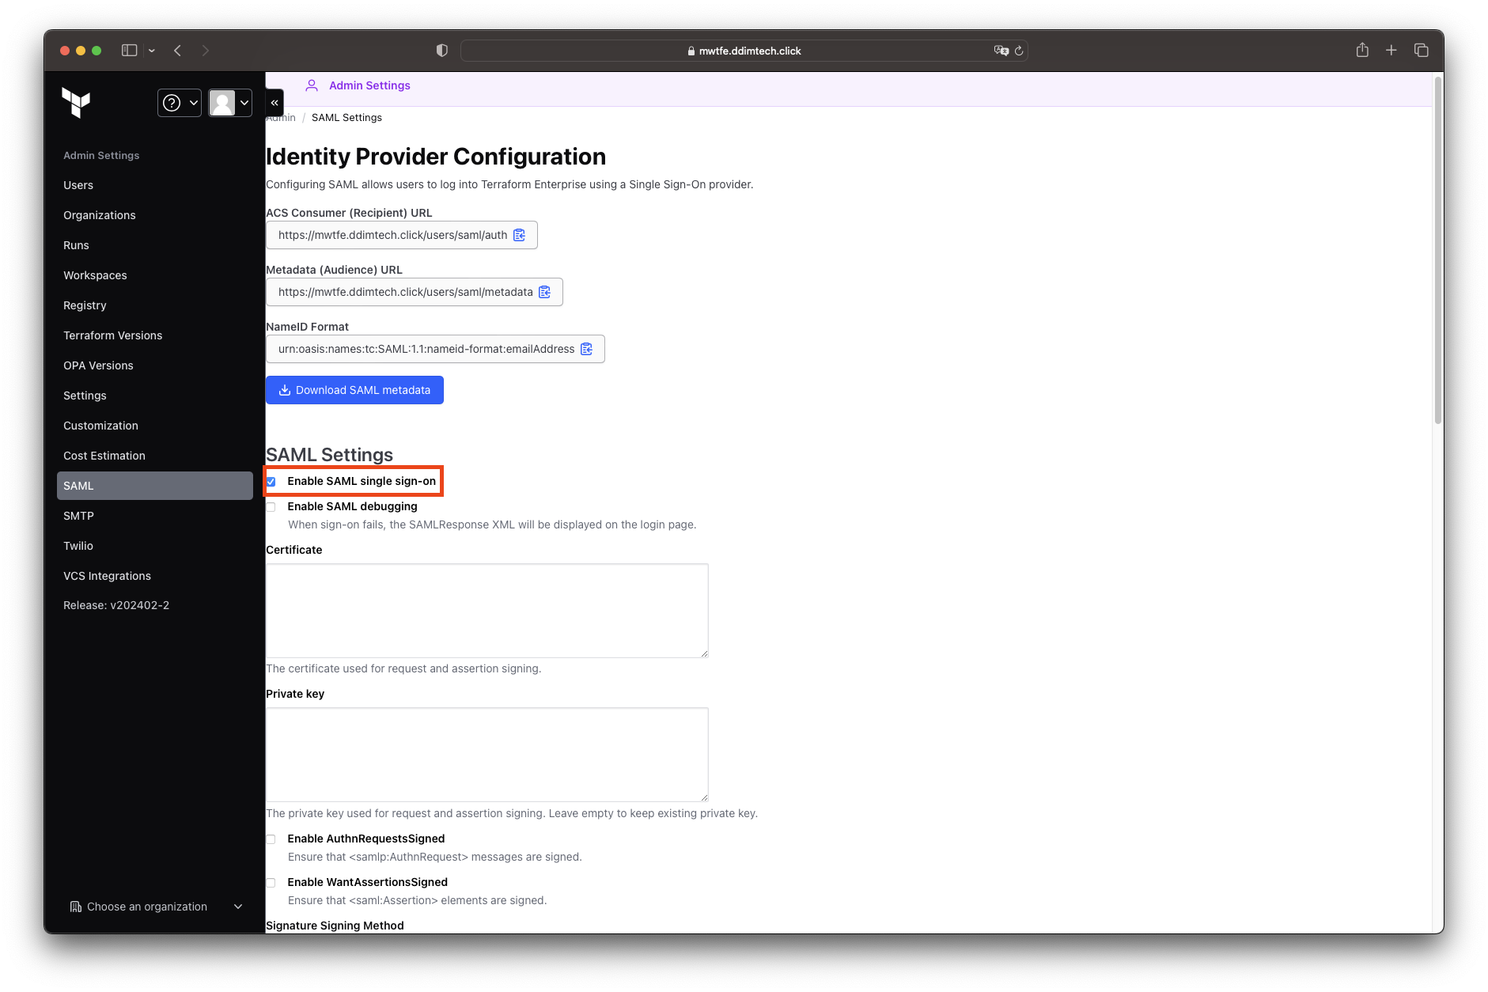1488x992 pixels.
Task: Open the help question mark menu
Action: point(180,103)
